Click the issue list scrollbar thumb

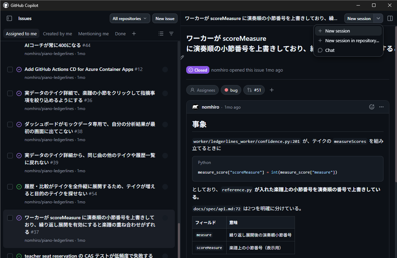[x=179, y=240]
